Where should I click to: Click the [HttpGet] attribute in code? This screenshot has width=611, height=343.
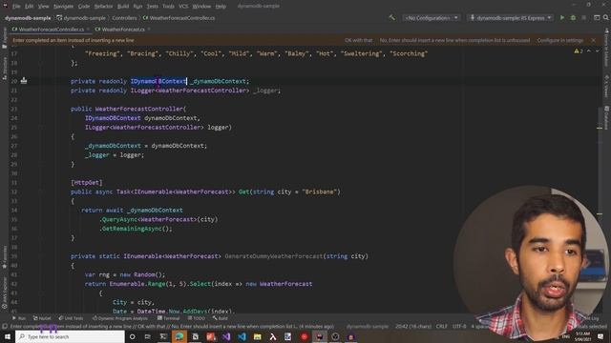87,182
